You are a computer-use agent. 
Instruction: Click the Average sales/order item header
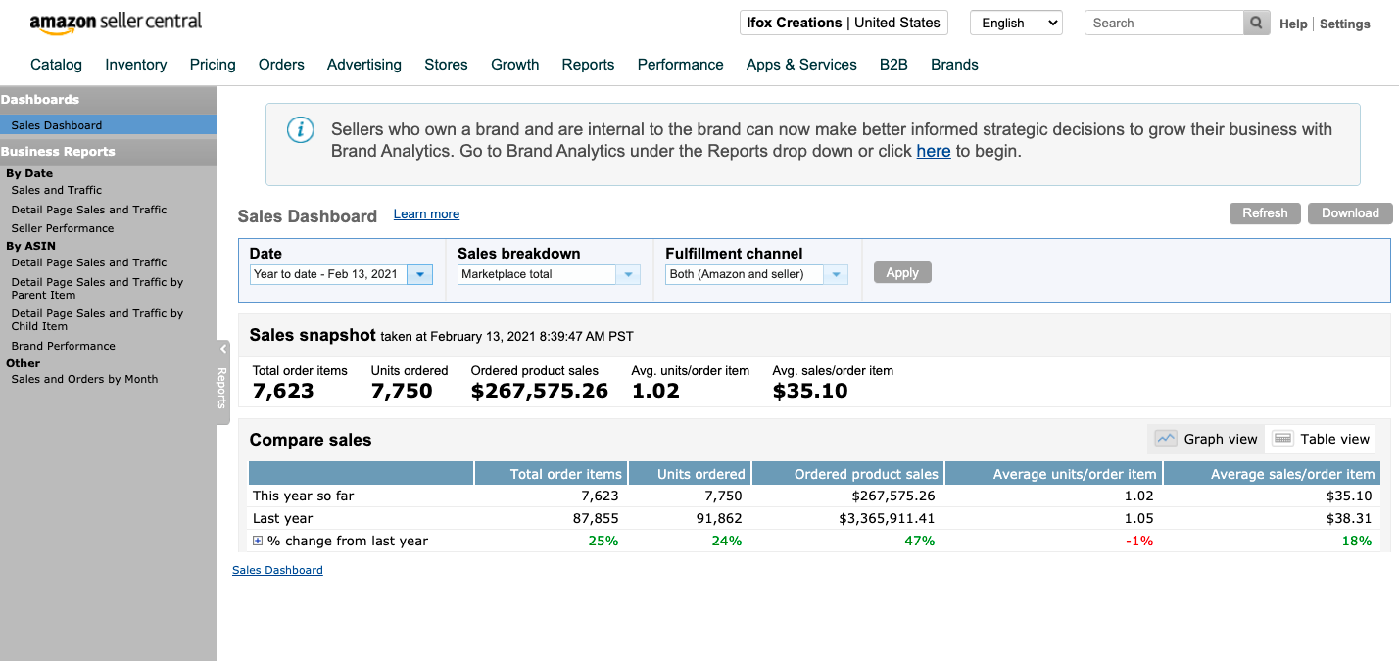point(1272,474)
